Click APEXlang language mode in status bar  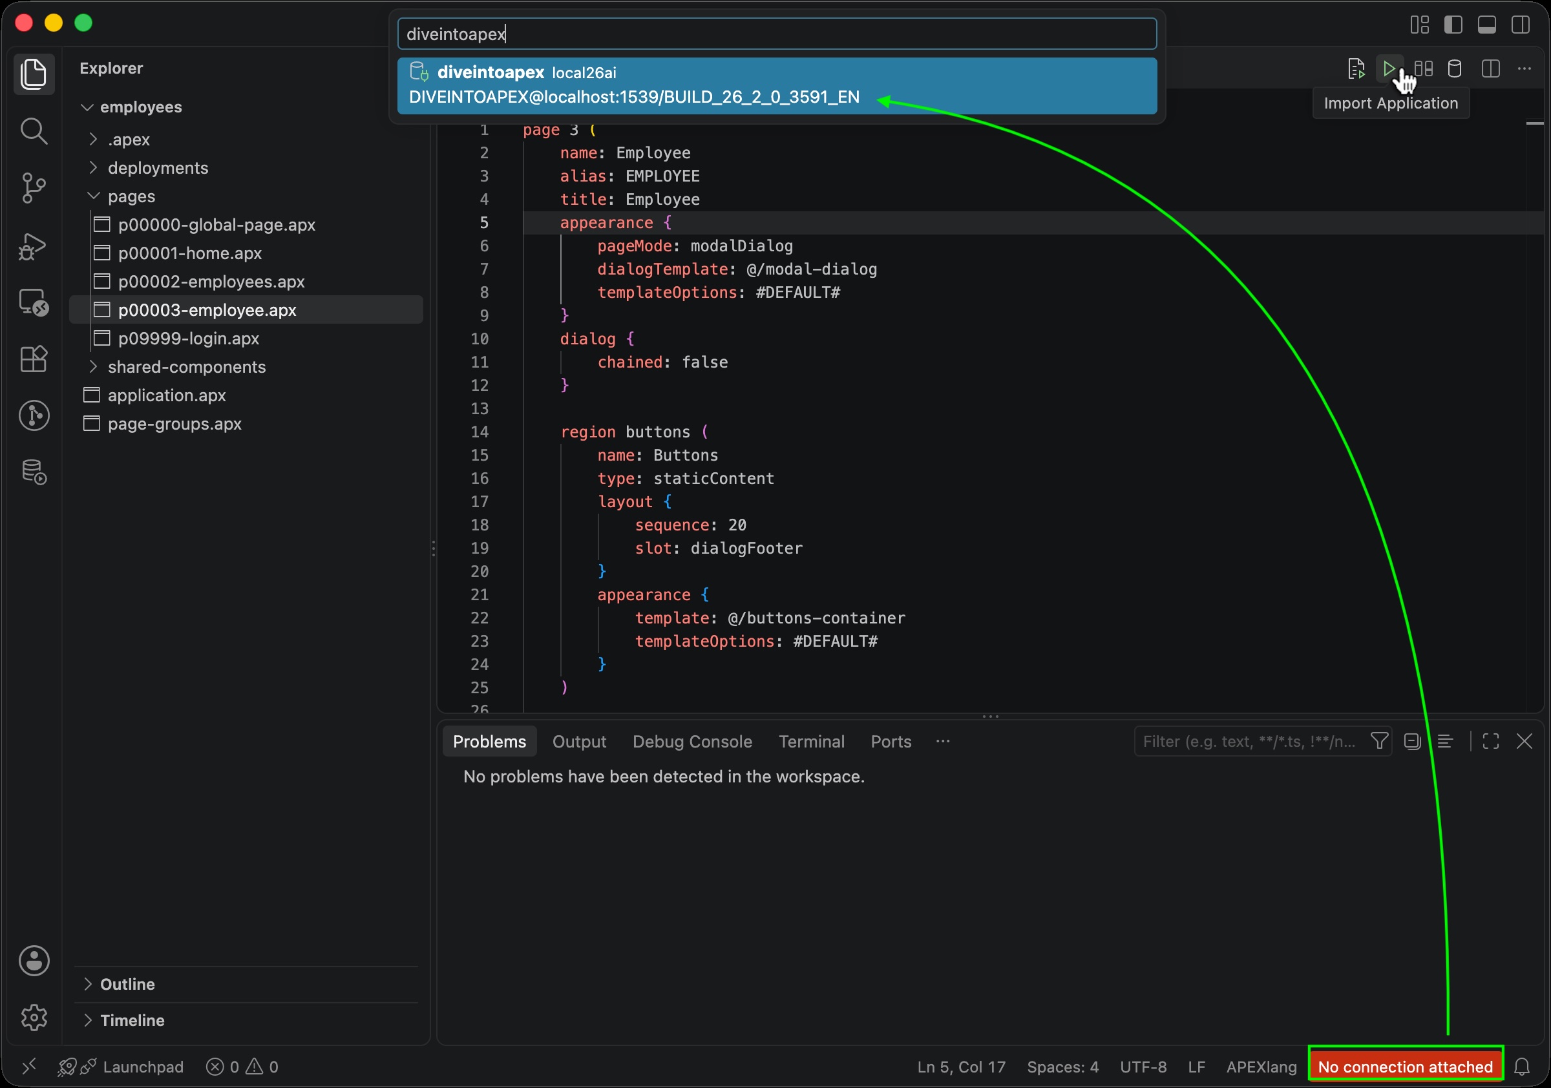coord(1261,1067)
